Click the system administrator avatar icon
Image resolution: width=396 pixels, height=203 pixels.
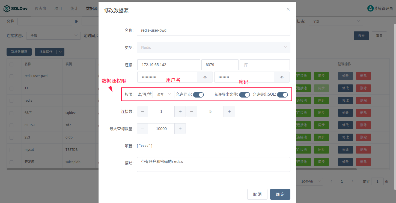[370, 8]
